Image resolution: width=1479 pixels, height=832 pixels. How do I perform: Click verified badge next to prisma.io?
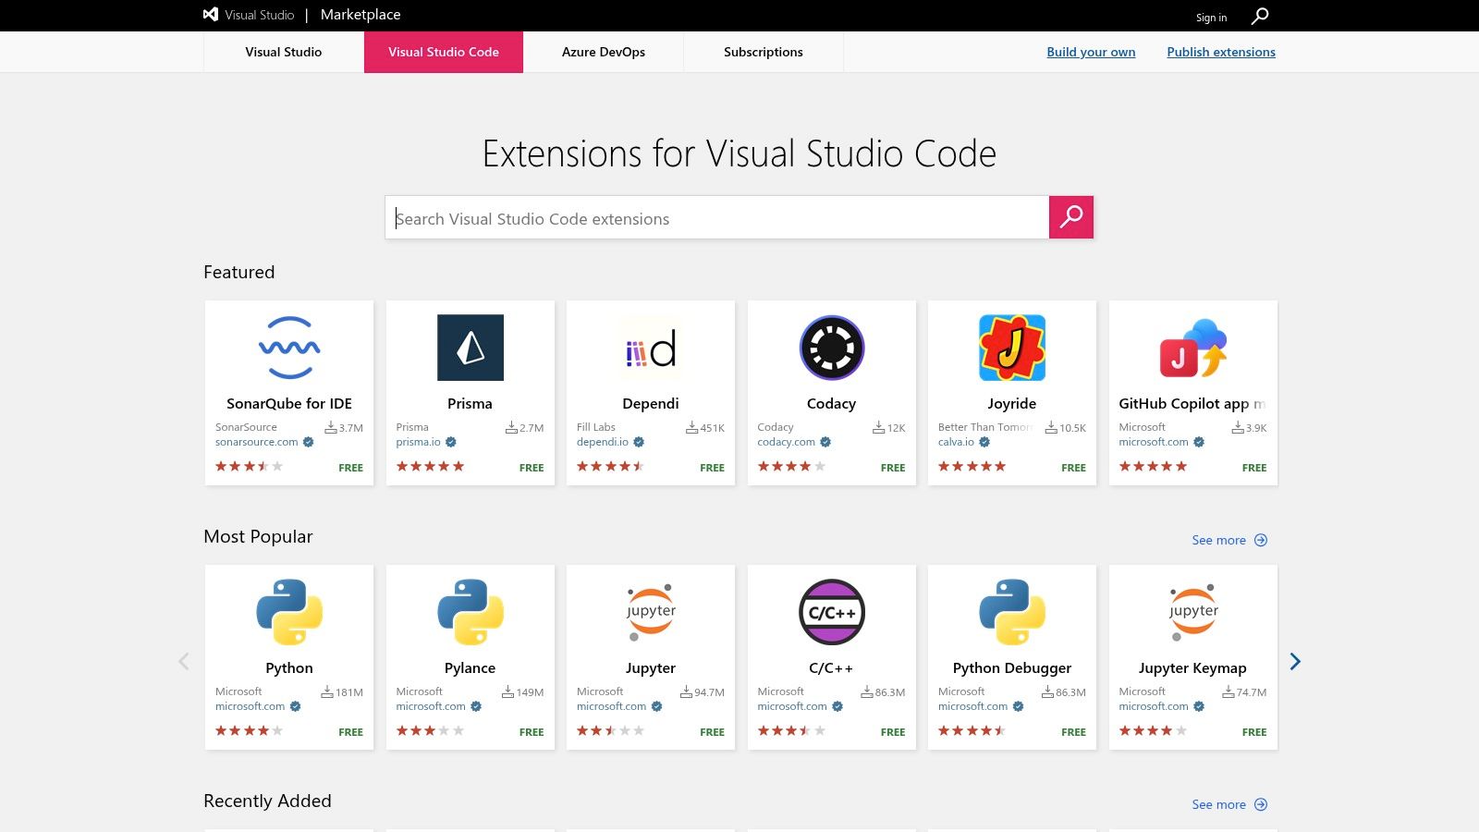click(x=451, y=442)
